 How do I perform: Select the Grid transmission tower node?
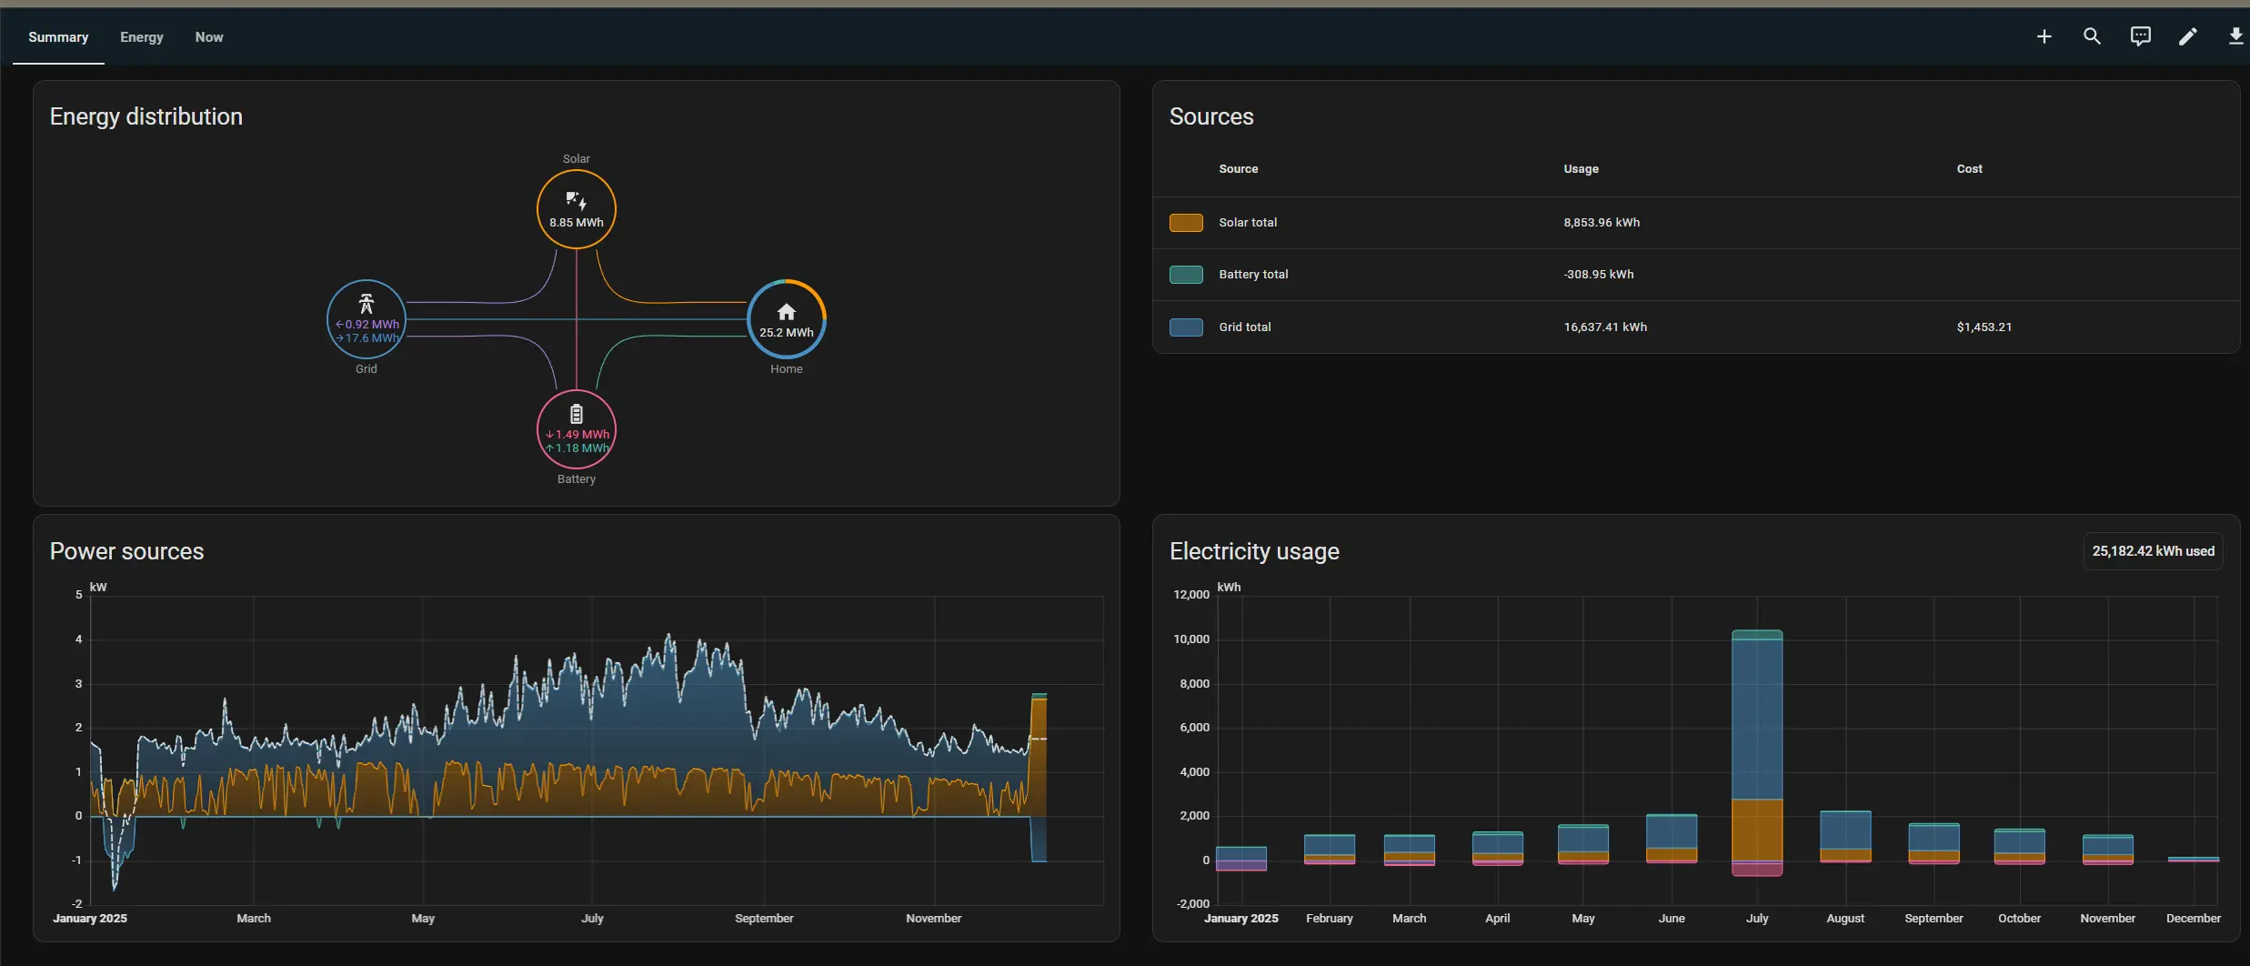click(x=366, y=319)
